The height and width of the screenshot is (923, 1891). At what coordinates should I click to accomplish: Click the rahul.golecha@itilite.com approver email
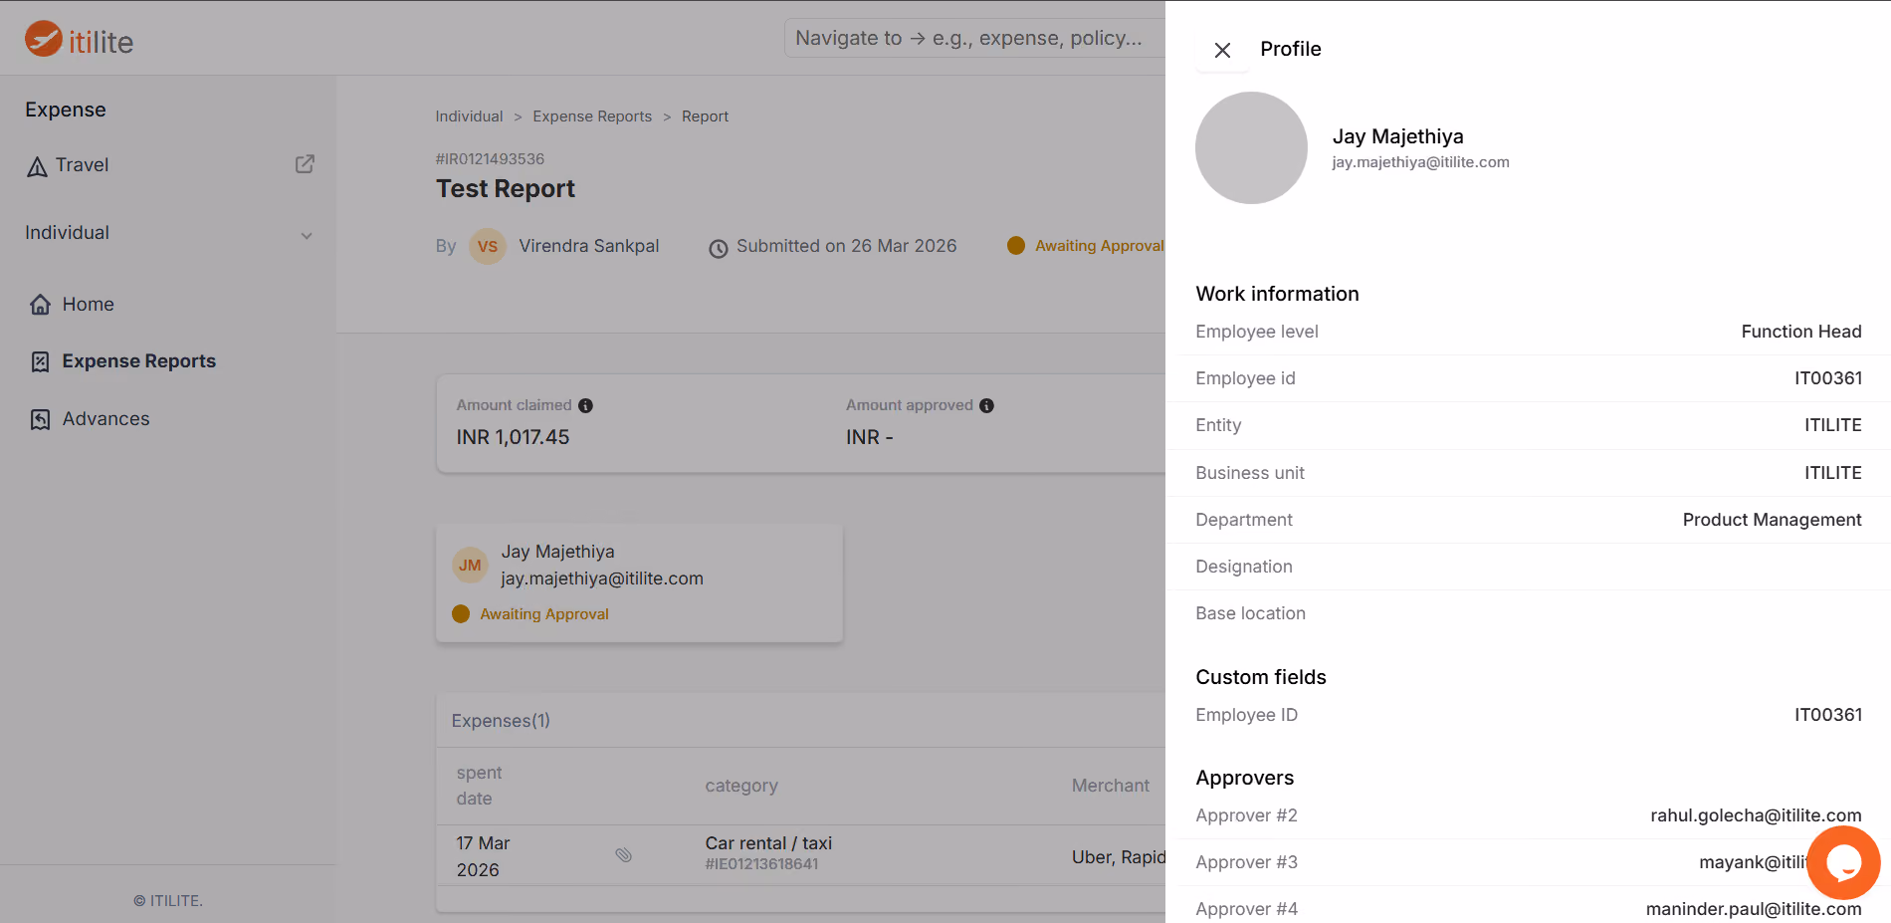[1756, 815]
